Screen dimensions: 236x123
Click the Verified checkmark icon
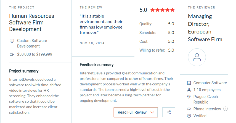coord(189,116)
